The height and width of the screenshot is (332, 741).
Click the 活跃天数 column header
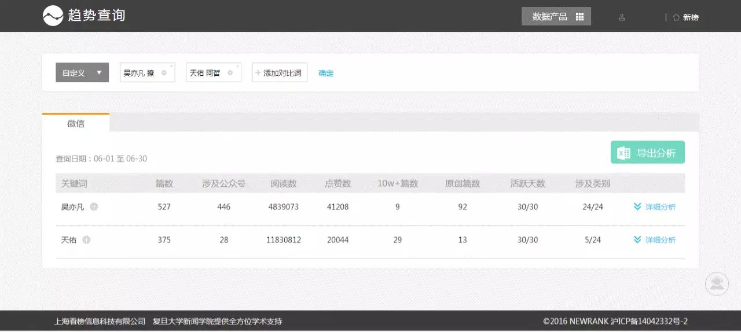point(528,183)
